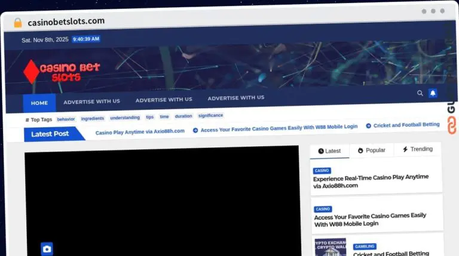Viewport: 459px width, 256px height.
Task: Click the Casino Bet Slots logo
Action: [62, 72]
